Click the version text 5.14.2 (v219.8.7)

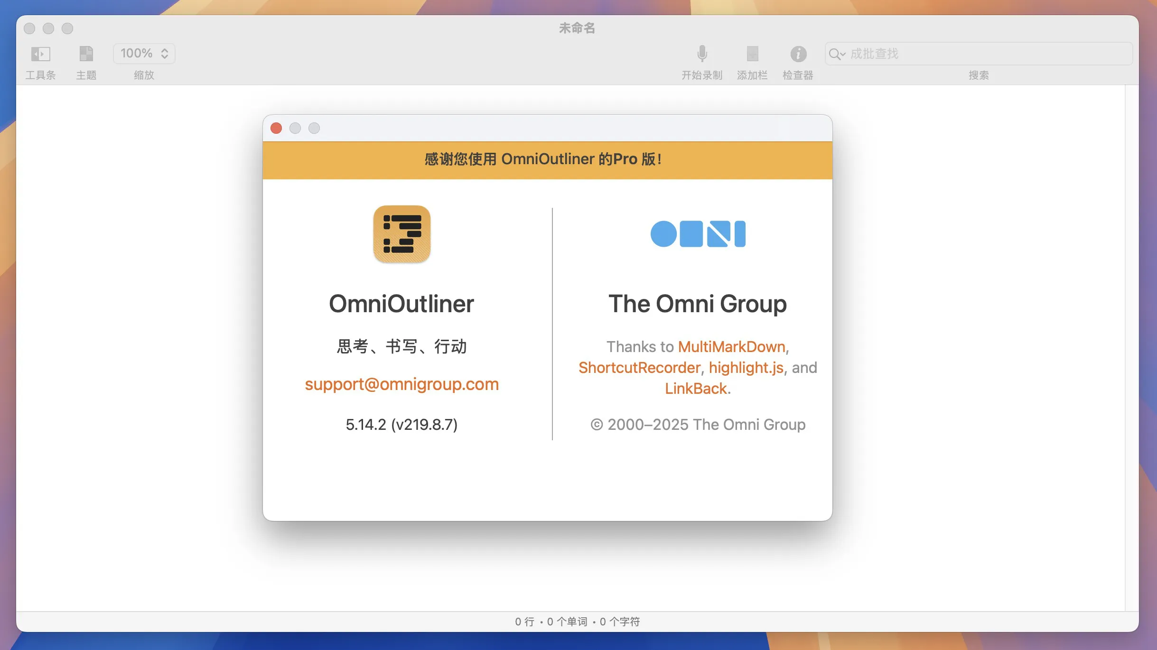pos(401,424)
